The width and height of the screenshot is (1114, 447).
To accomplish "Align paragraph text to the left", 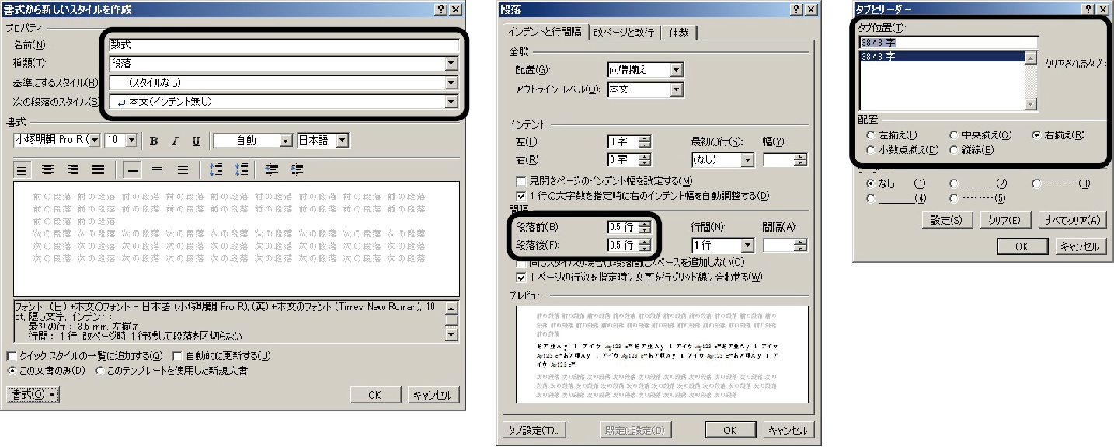I will (x=24, y=169).
